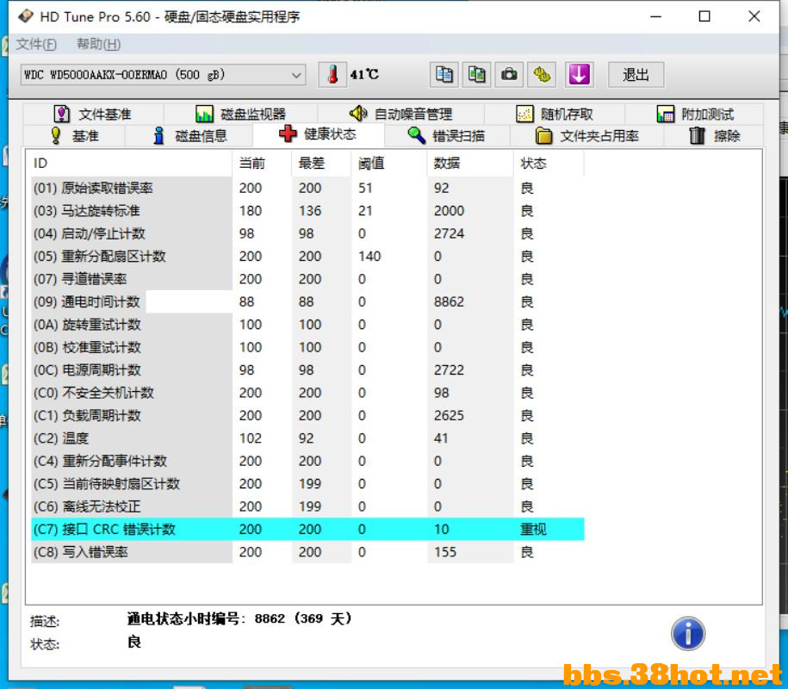Image resolution: width=788 pixels, height=689 pixels.
Task: Select the (C2) 温度 row
Action: click(x=307, y=438)
